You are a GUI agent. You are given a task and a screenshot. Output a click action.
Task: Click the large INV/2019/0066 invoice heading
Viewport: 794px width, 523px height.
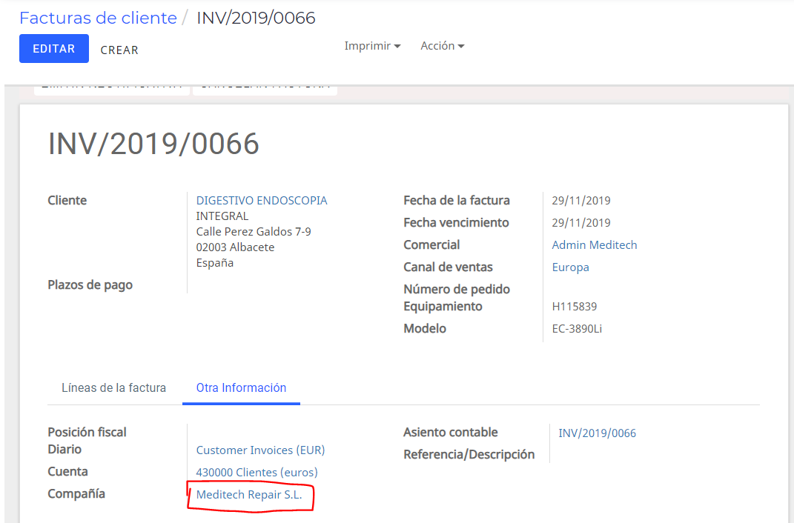153,144
